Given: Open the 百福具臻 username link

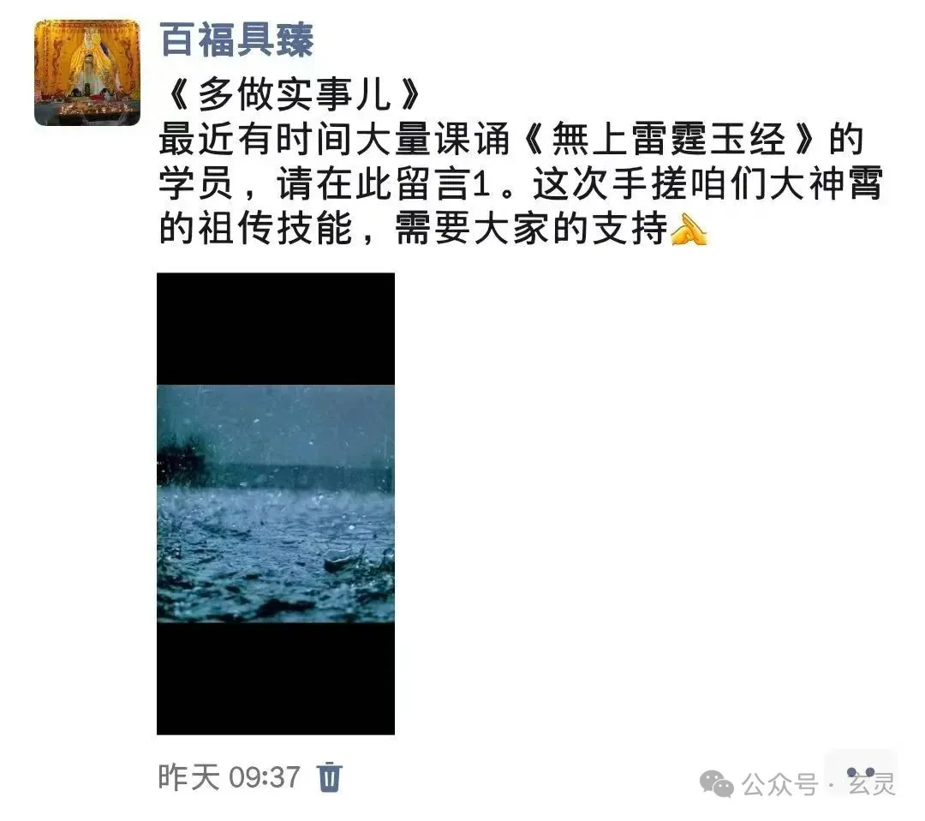Looking at the screenshot, I should tap(236, 39).
